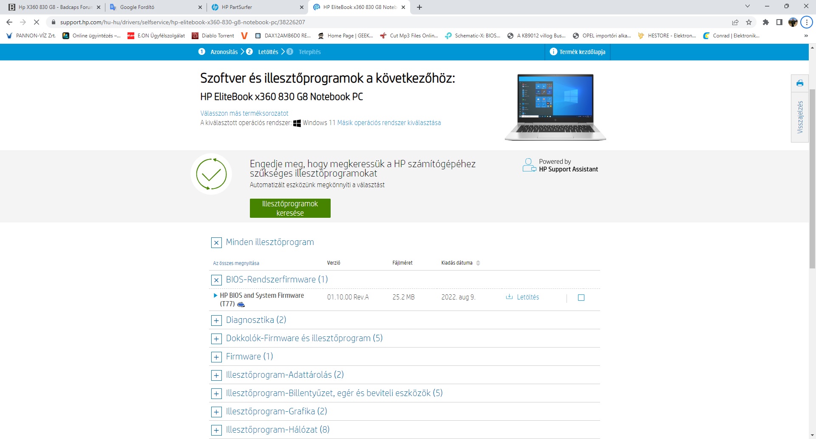Select the HP EliteBook x360 830 G8 tab
The width and height of the screenshot is (816, 439).
click(x=360, y=7)
